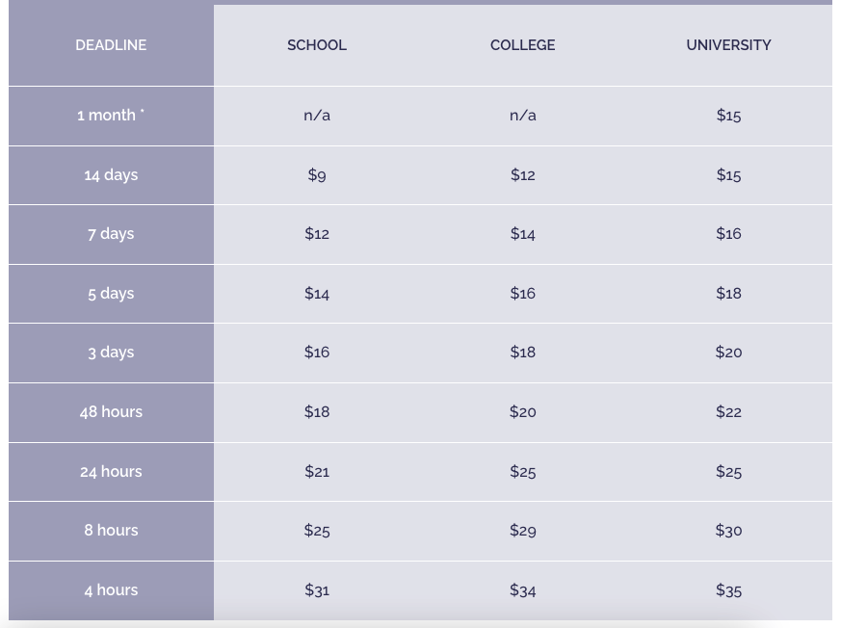The image size is (841, 628).
Task: Click the $14 College price for 7 days
Action: click(522, 234)
